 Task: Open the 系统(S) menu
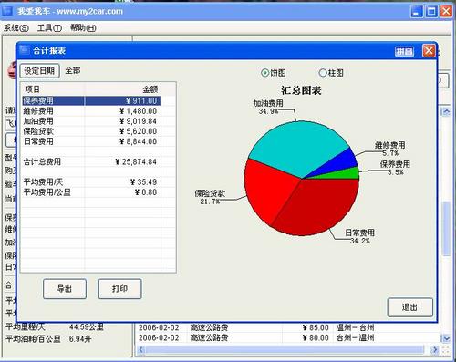16,28
